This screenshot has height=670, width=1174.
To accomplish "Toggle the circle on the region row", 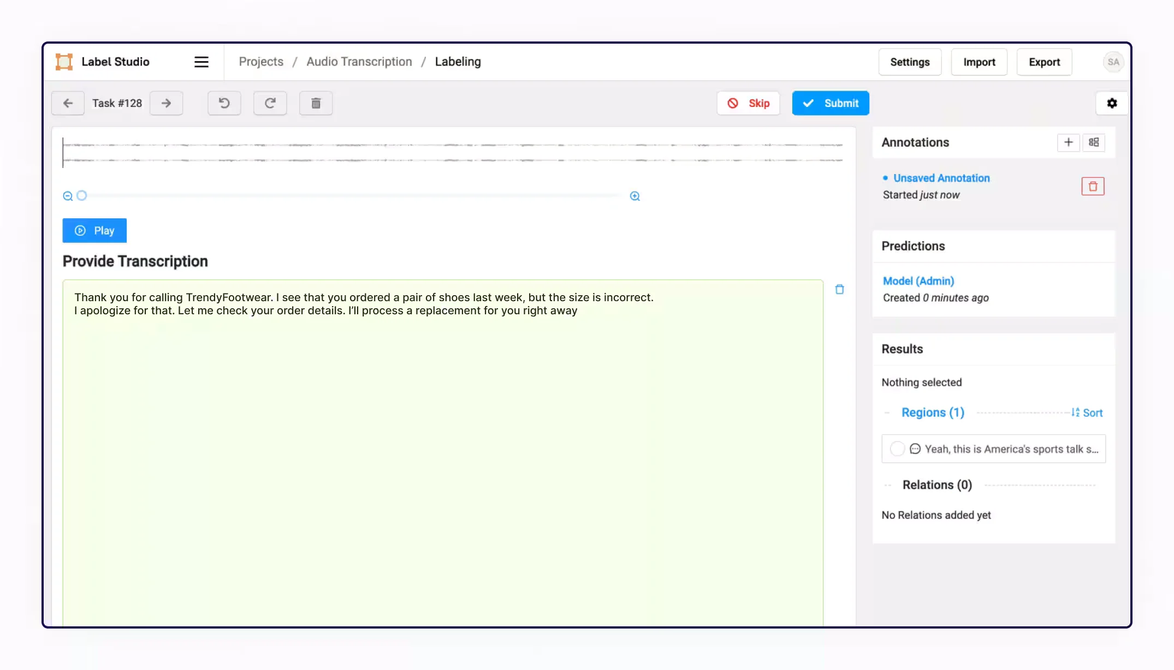I will pos(897,449).
